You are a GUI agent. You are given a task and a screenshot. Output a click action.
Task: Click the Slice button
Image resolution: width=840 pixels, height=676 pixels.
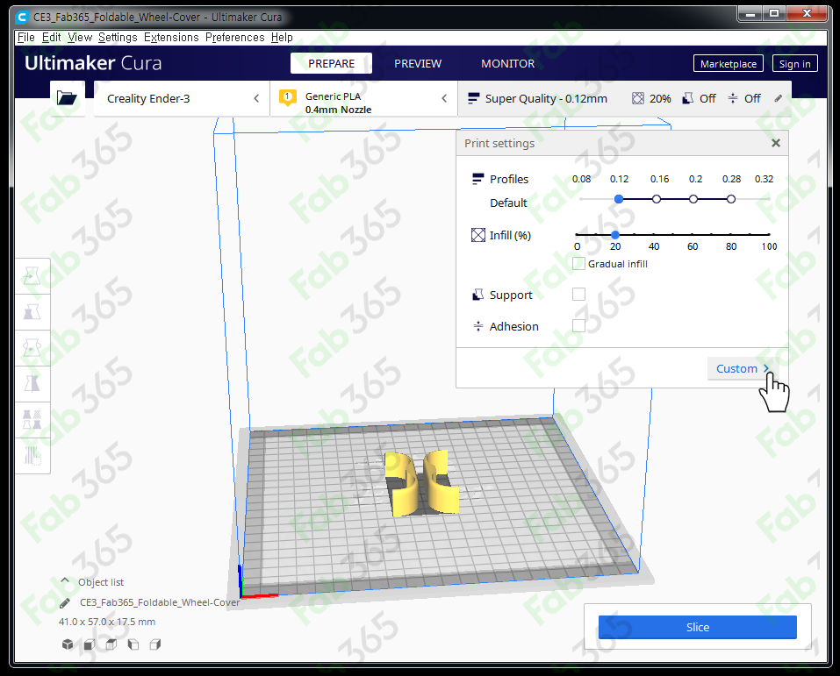(698, 627)
